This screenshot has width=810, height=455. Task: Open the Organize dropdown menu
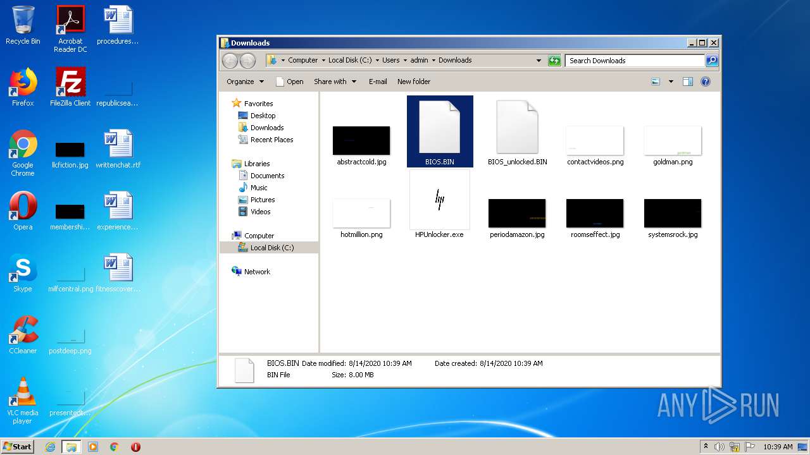tap(245, 82)
